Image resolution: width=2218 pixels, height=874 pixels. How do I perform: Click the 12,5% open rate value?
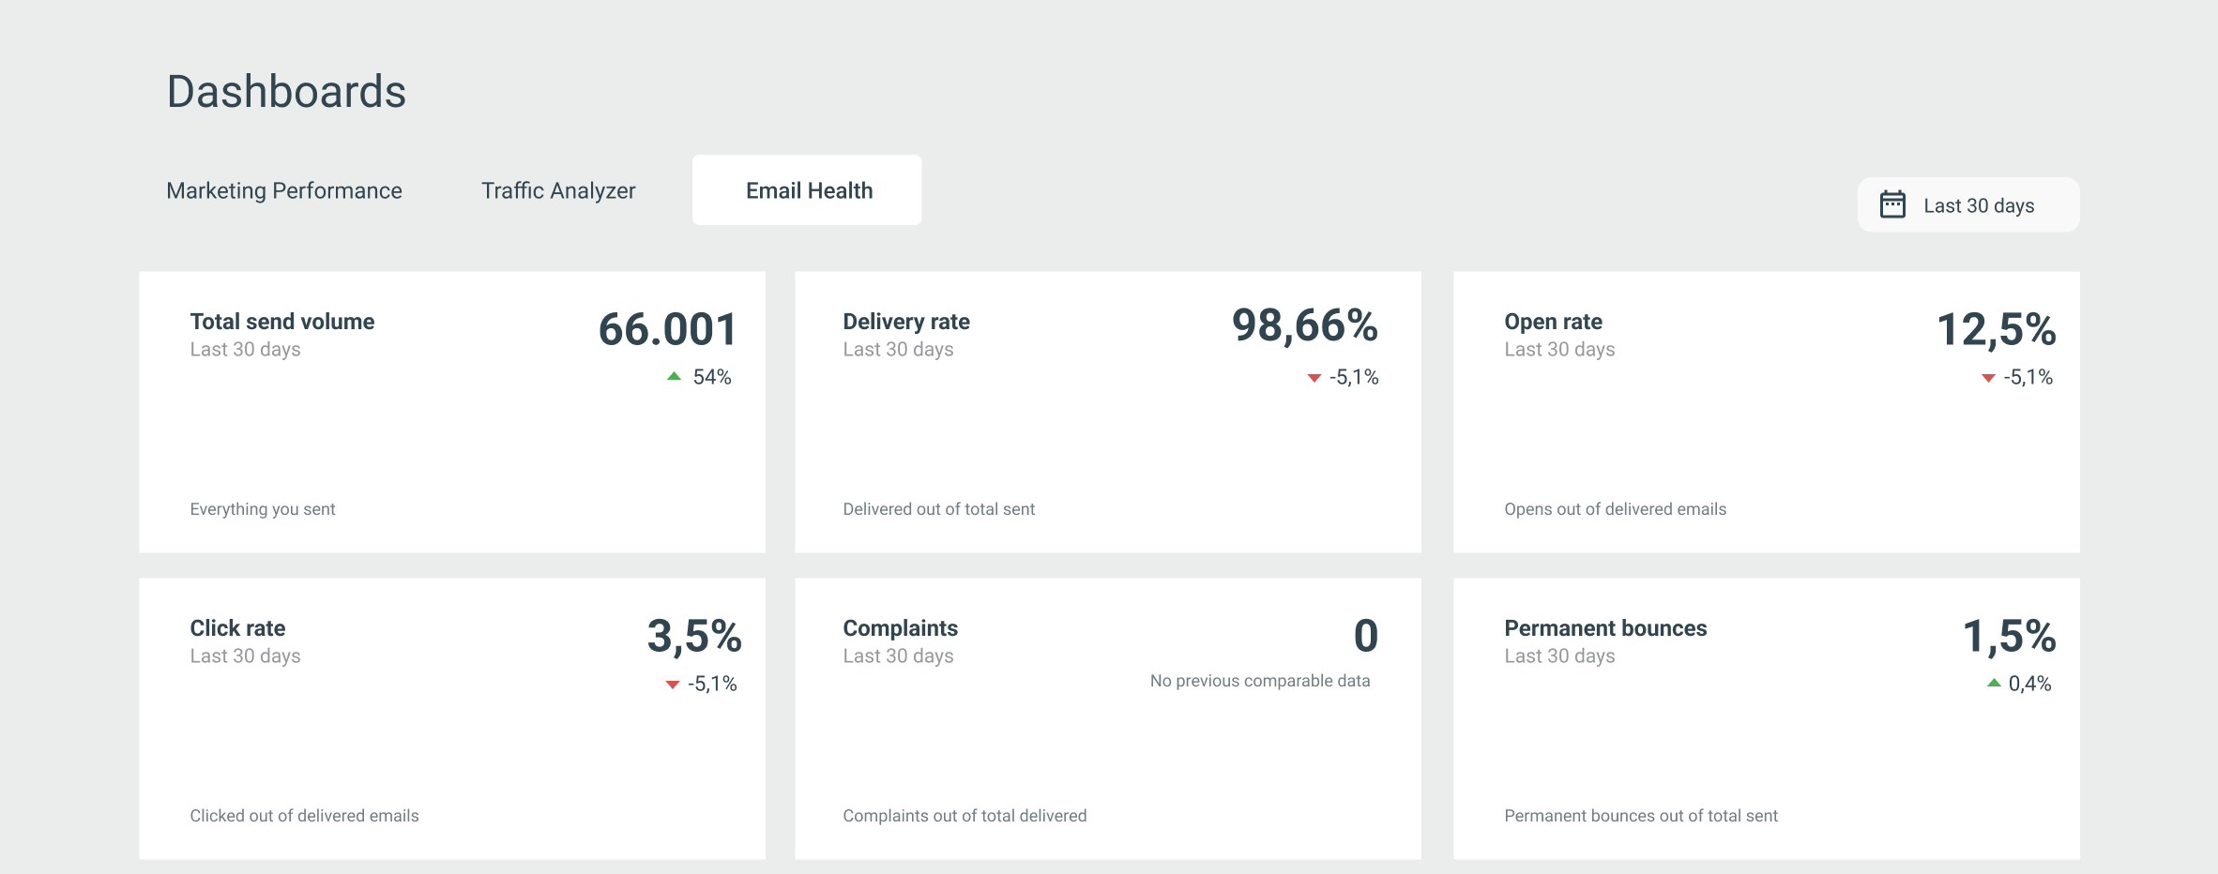pos(1996,329)
